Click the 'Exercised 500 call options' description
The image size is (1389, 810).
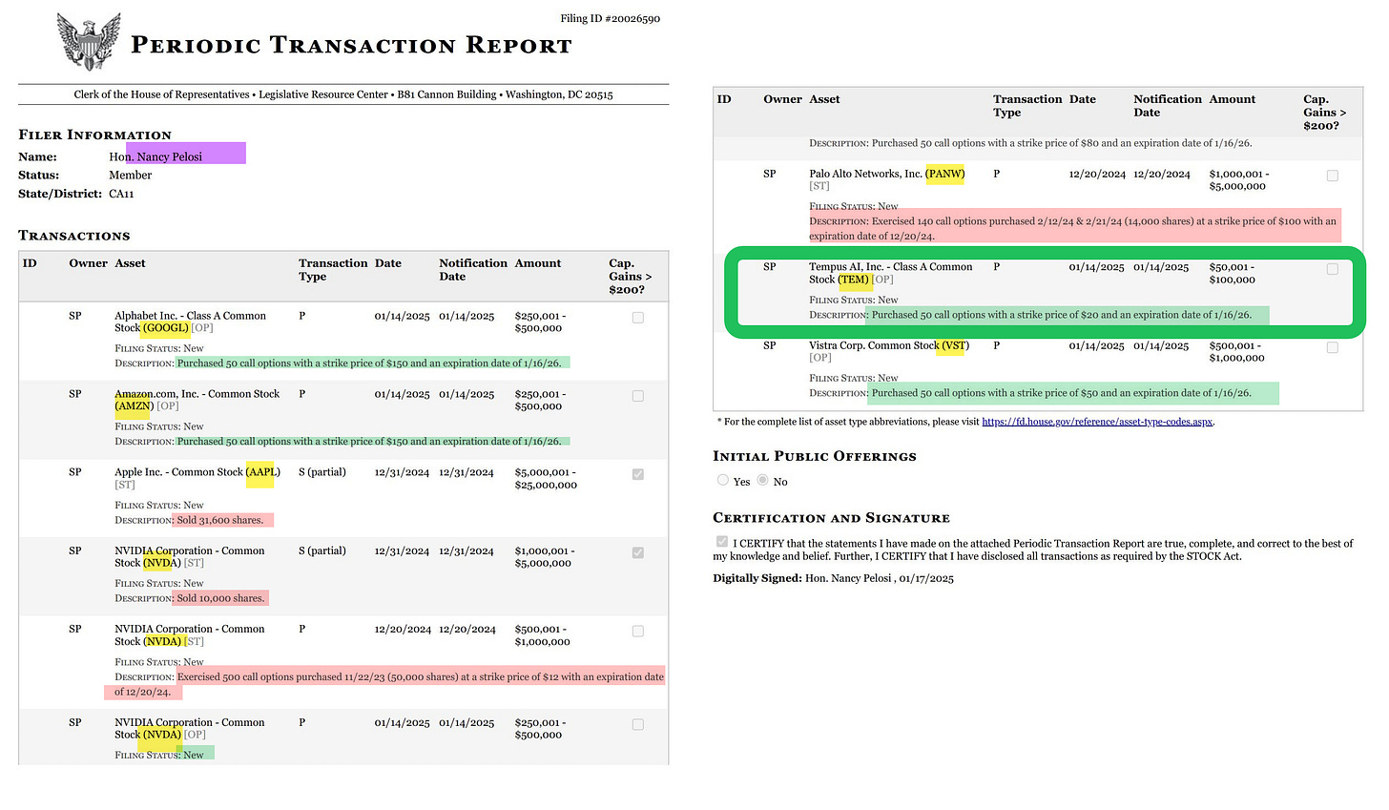pos(389,684)
